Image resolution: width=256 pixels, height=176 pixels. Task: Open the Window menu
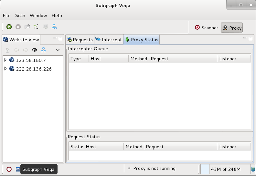(x=38, y=15)
